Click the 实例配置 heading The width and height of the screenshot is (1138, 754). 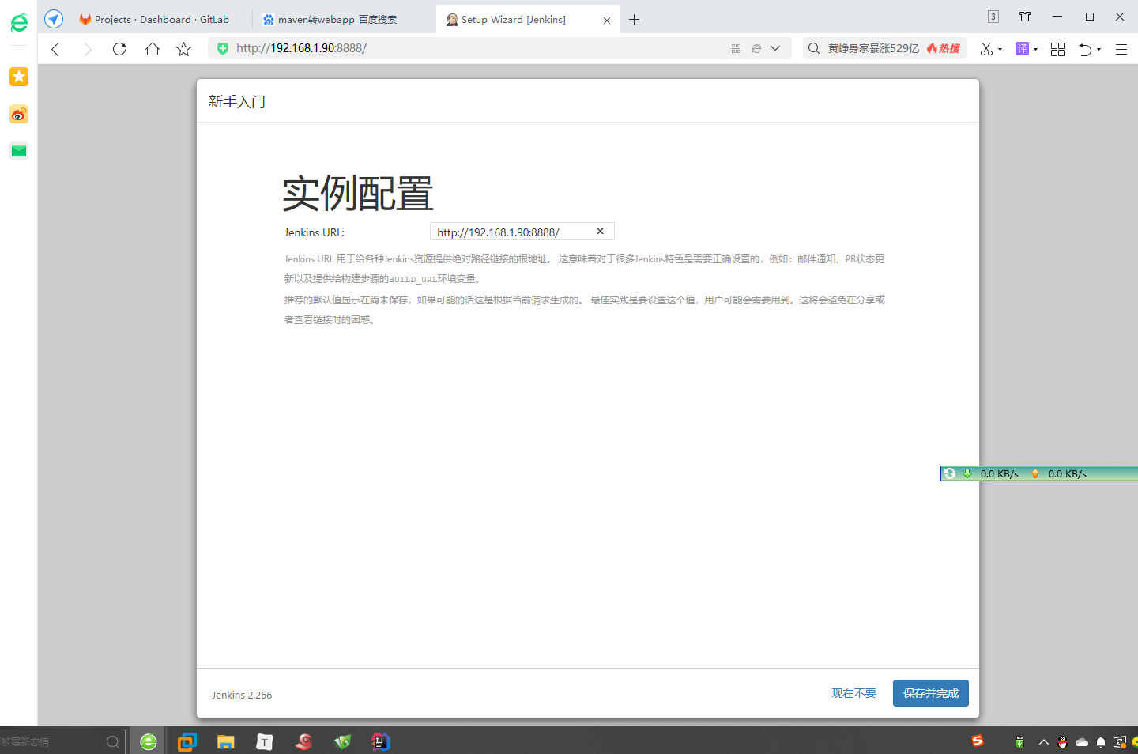pyautogui.click(x=358, y=194)
